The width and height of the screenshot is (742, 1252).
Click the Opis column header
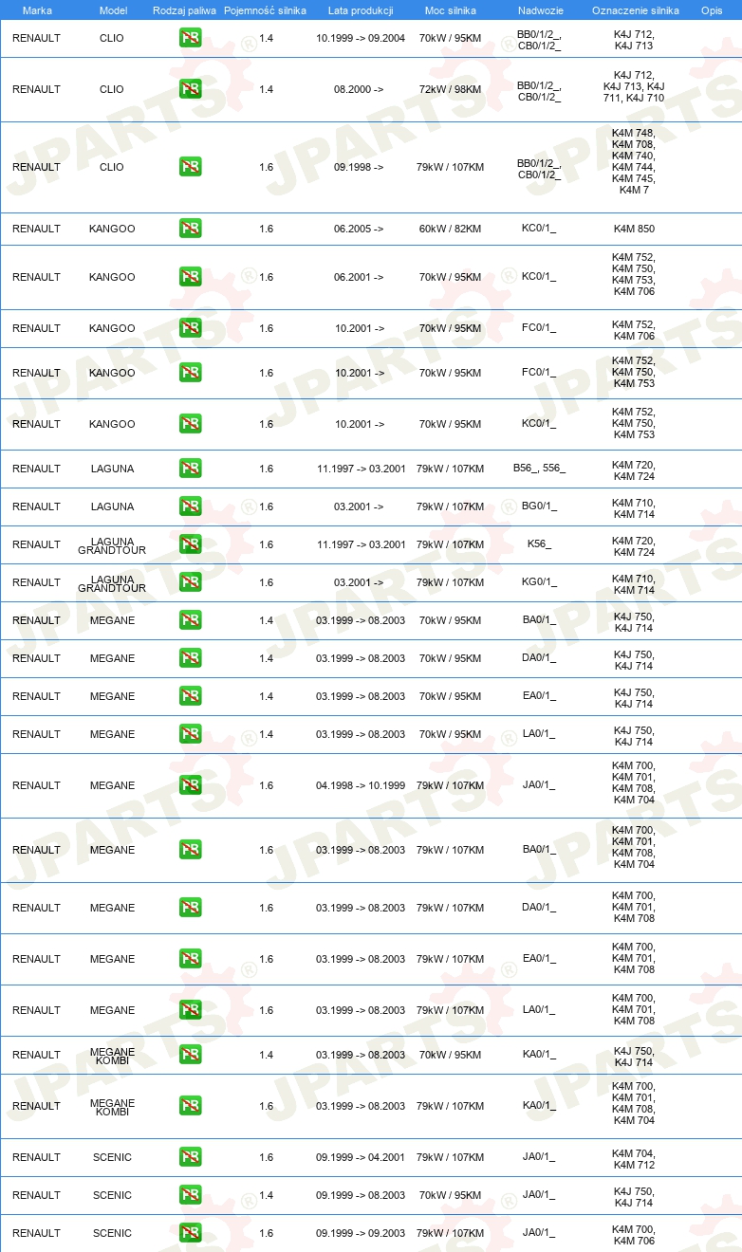712,10
